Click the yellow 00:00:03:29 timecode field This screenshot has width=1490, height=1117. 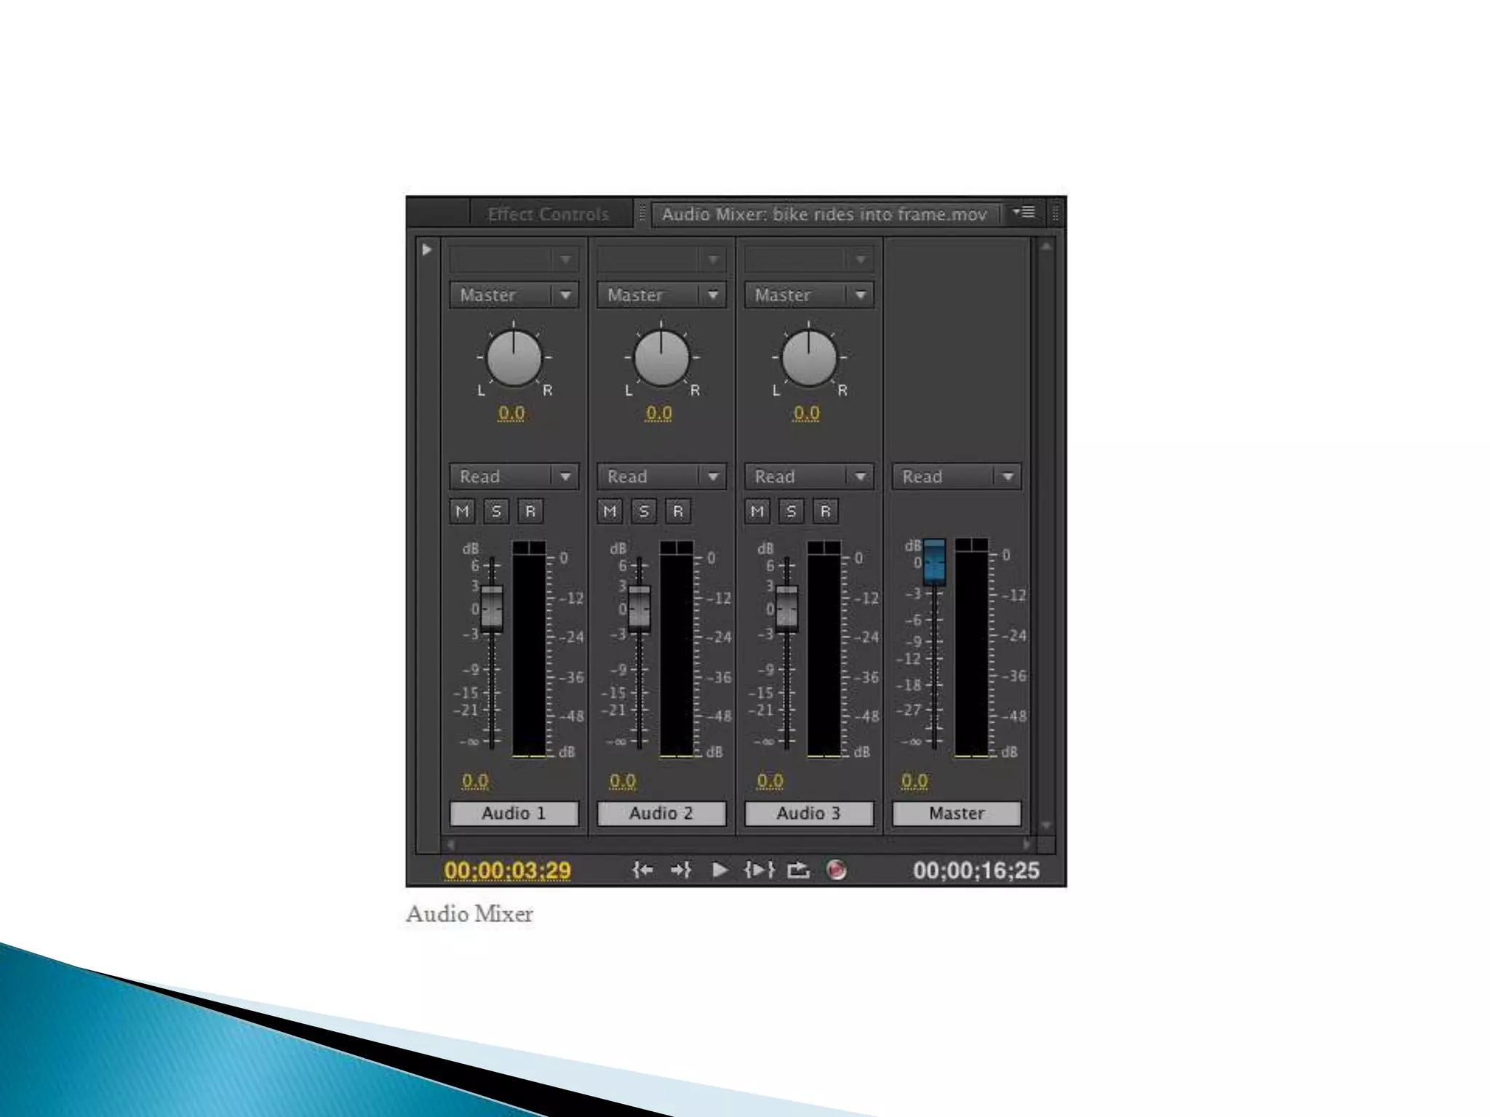pyautogui.click(x=507, y=870)
